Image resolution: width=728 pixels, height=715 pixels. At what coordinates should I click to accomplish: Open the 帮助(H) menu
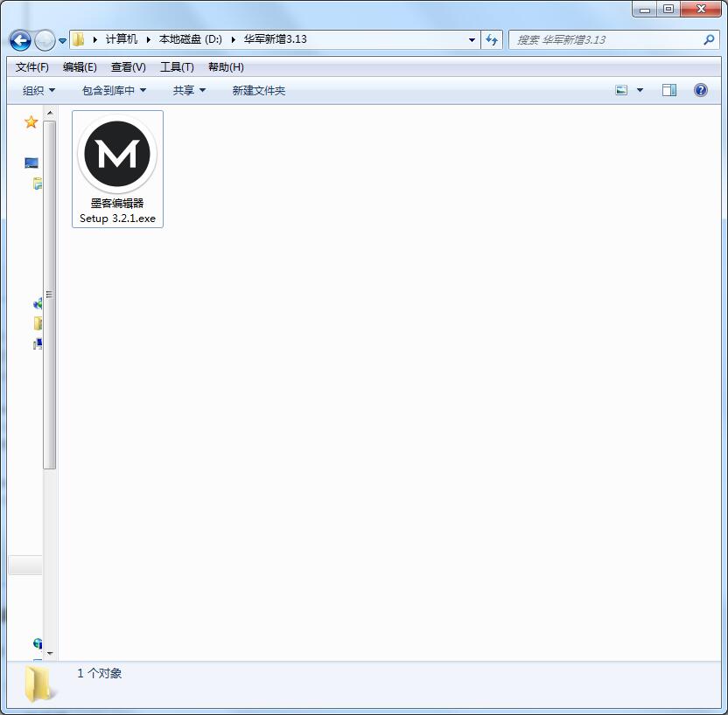(x=226, y=67)
